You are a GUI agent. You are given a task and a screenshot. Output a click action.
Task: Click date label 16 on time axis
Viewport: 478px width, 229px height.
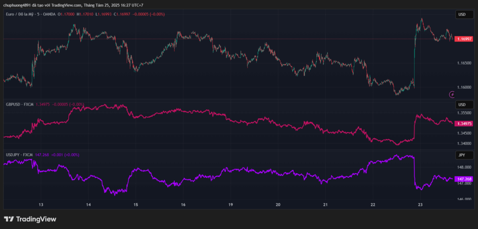coord(183,205)
